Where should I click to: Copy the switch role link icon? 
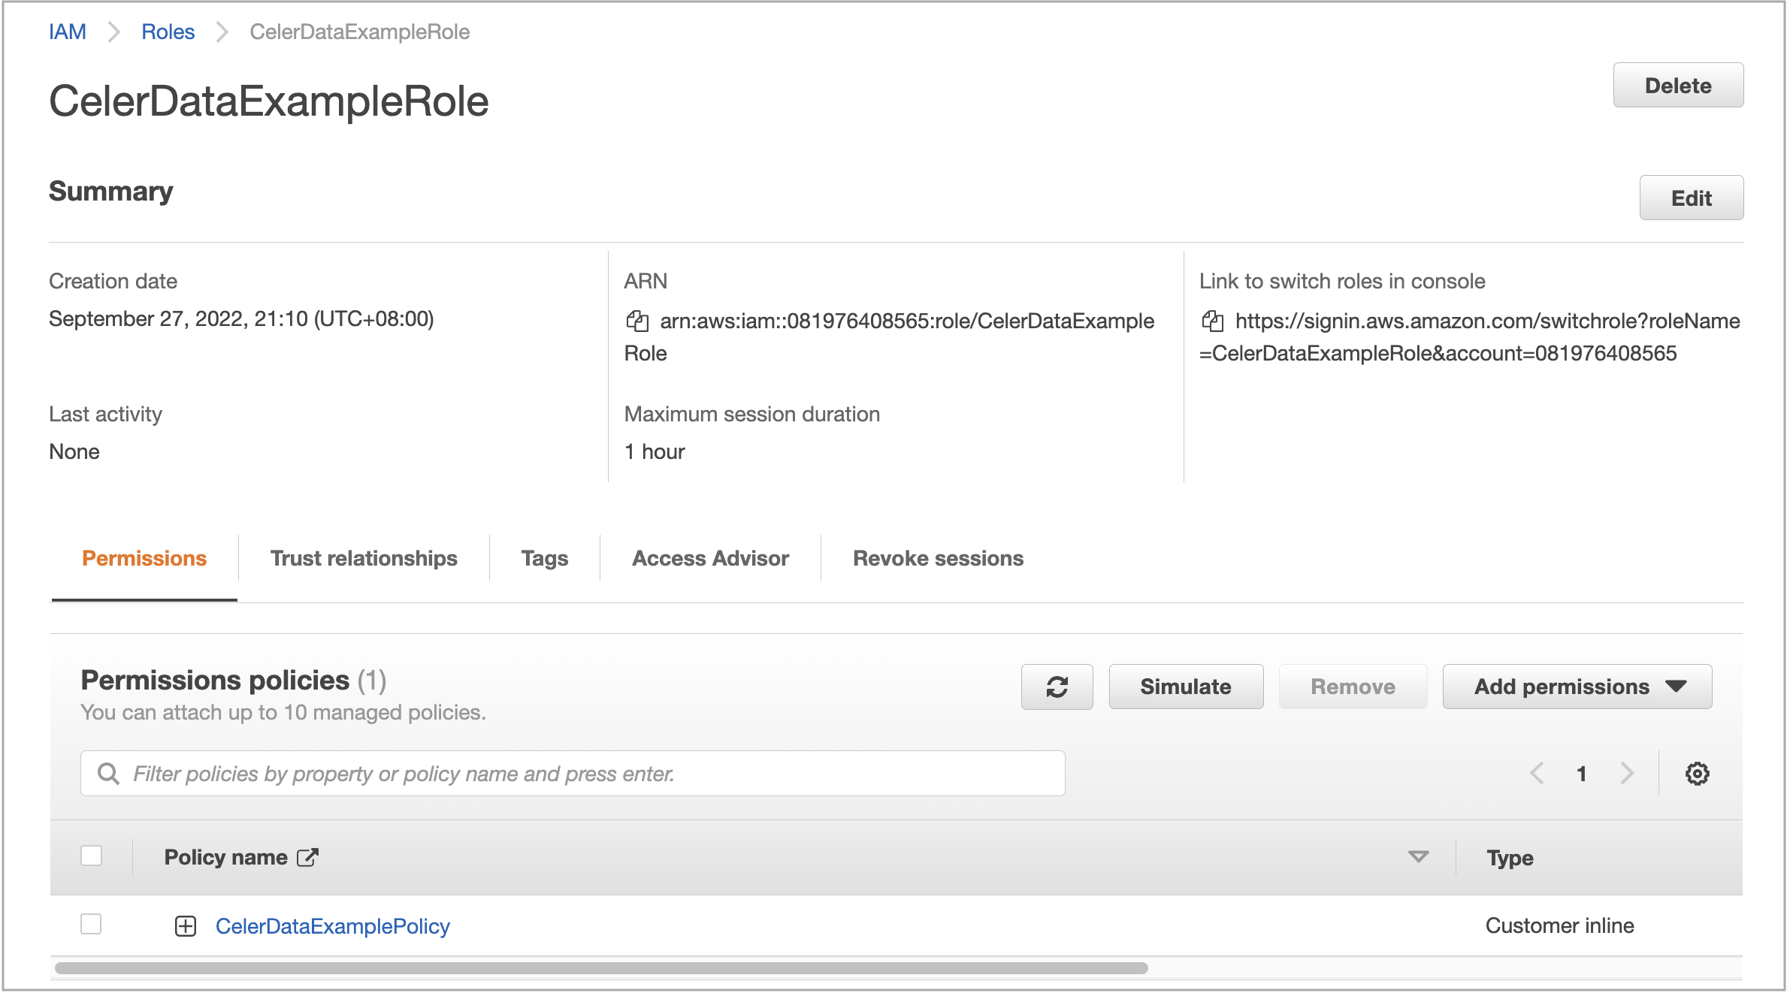[1212, 321]
